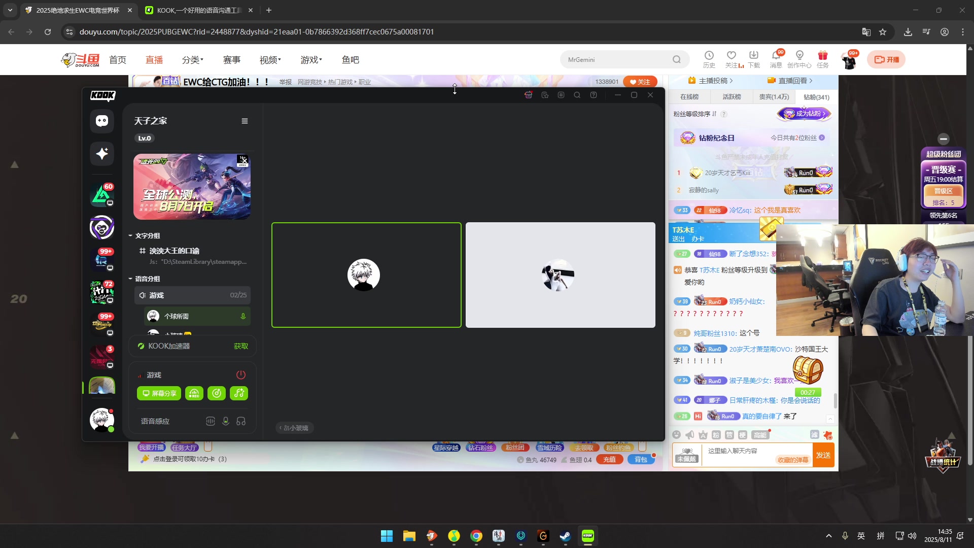The height and width of the screenshot is (548, 974).
Task: Switch to 钻粉(341) tab
Action: pyautogui.click(x=816, y=97)
